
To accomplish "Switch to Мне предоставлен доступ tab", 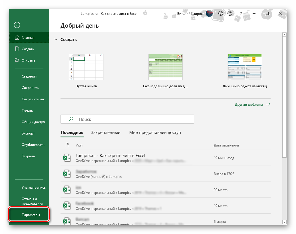I will [x=155, y=133].
